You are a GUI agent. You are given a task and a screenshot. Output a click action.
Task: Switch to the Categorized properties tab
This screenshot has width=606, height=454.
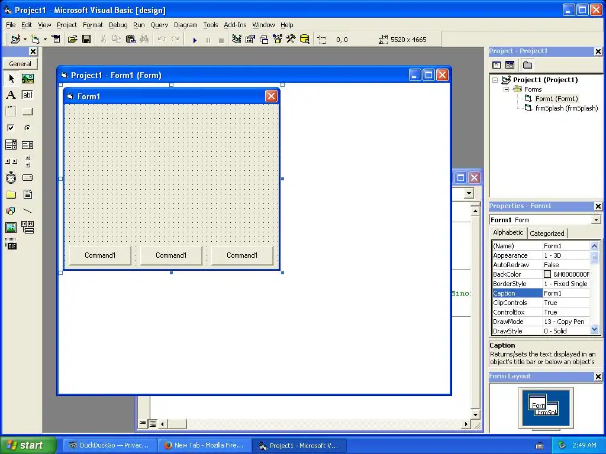[547, 233]
